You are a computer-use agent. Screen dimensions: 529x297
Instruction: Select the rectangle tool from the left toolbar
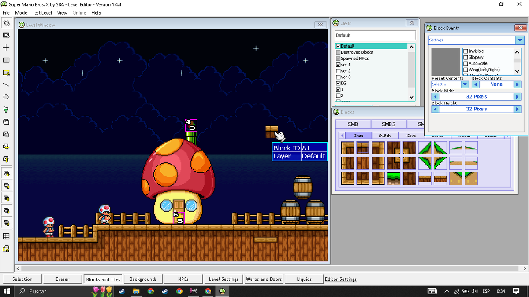6,60
